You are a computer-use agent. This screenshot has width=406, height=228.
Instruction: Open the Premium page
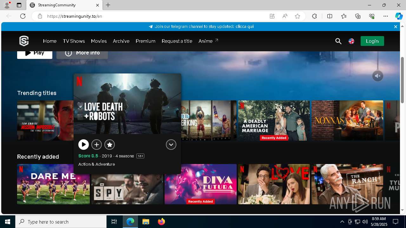(x=146, y=41)
